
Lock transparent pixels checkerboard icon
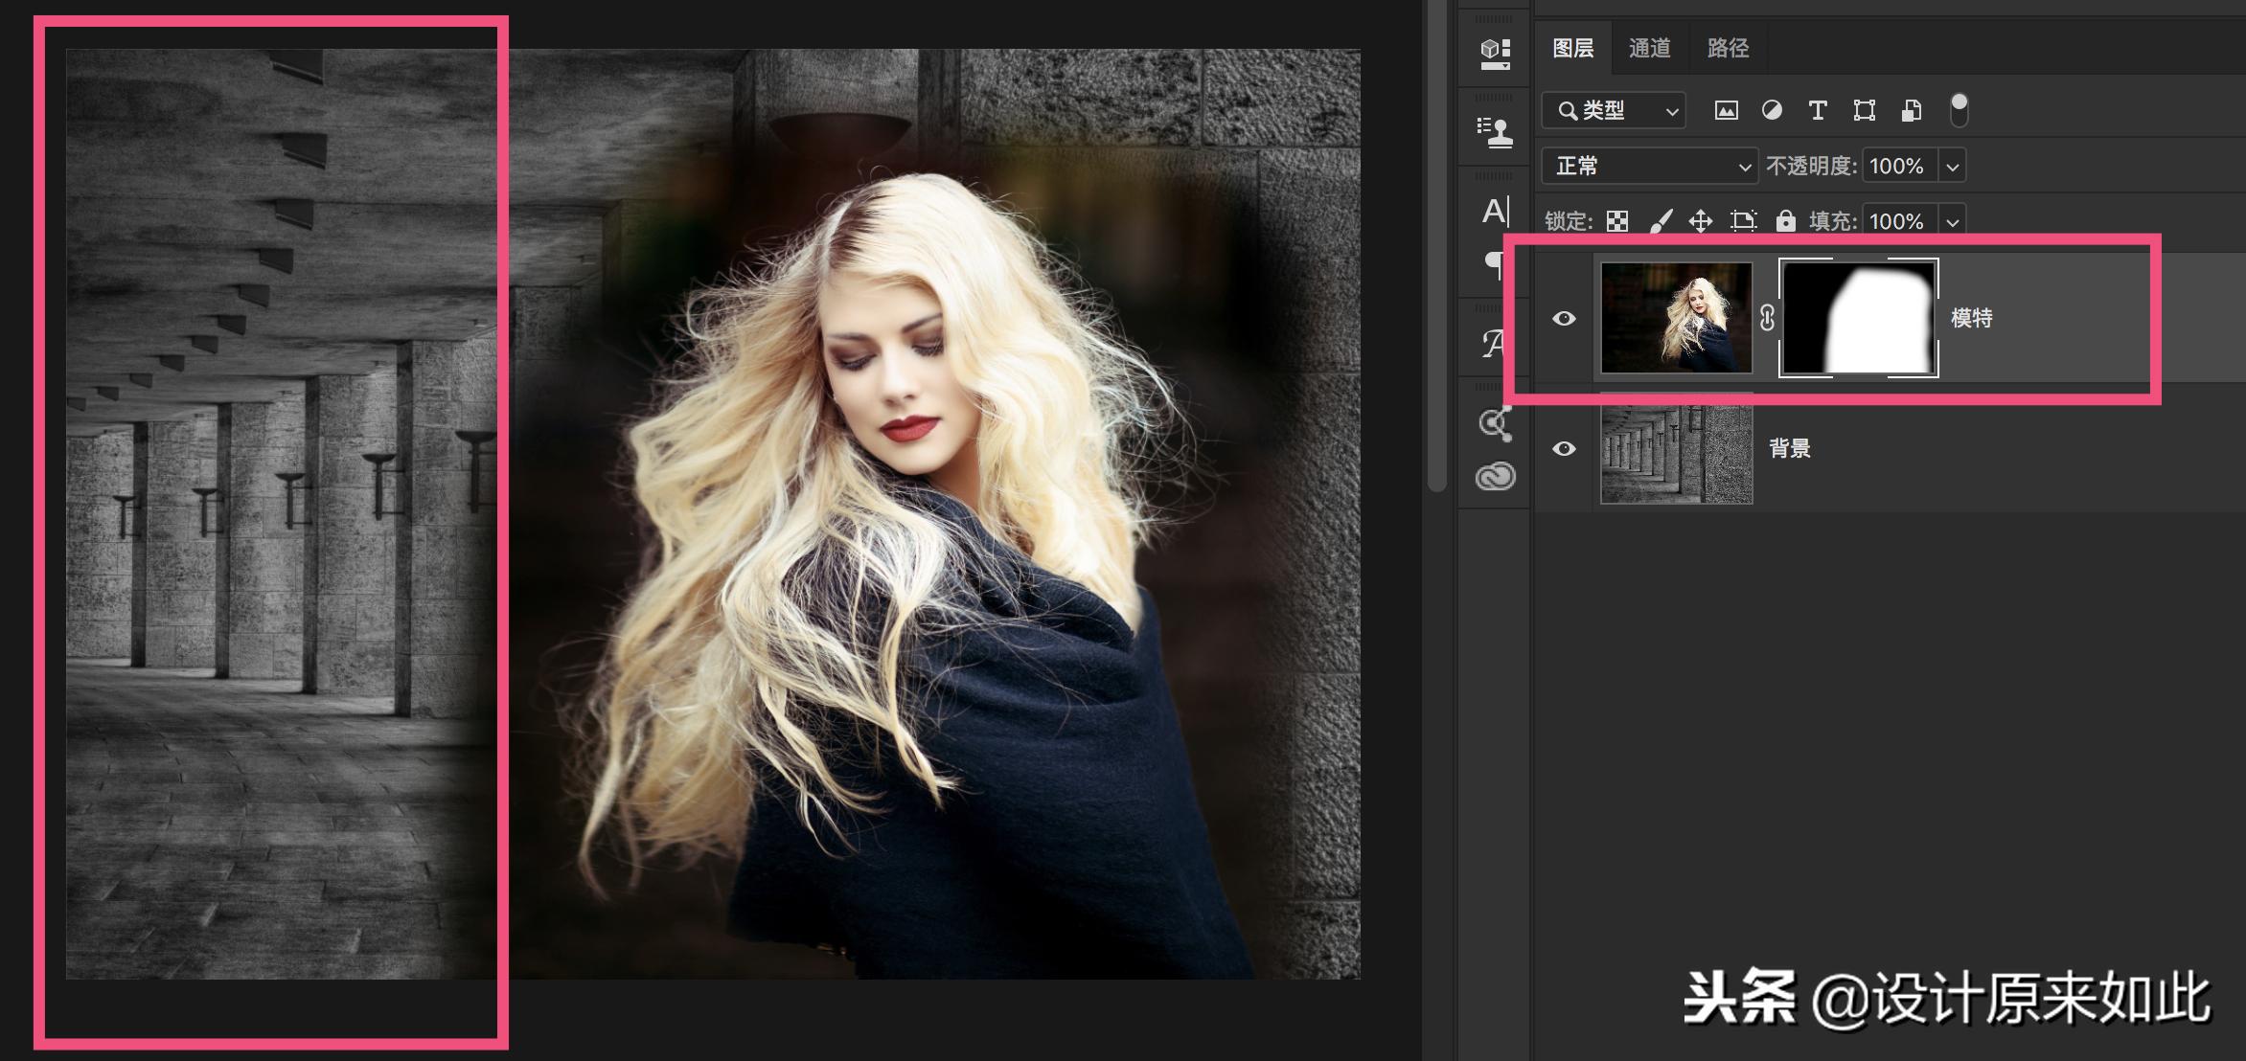pyautogui.click(x=1617, y=221)
